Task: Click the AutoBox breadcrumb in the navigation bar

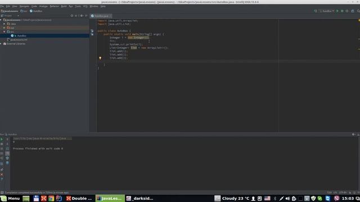Action: point(36,11)
